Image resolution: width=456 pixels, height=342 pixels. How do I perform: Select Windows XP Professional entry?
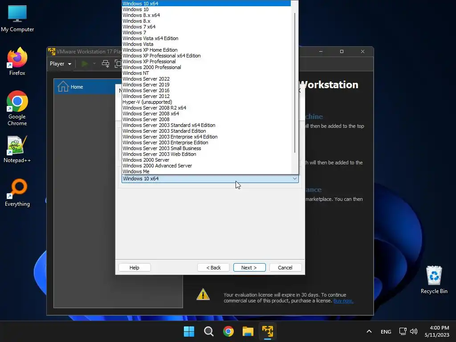tap(206, 61)
